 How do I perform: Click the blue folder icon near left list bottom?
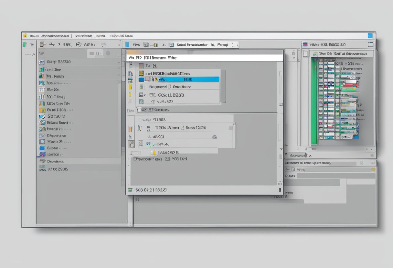[x=42, y=148]
